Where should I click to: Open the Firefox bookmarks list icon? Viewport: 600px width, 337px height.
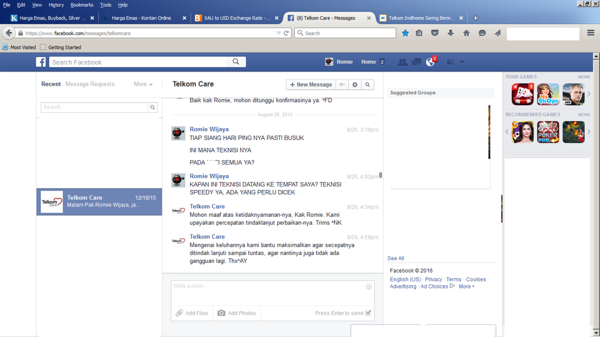419,33
